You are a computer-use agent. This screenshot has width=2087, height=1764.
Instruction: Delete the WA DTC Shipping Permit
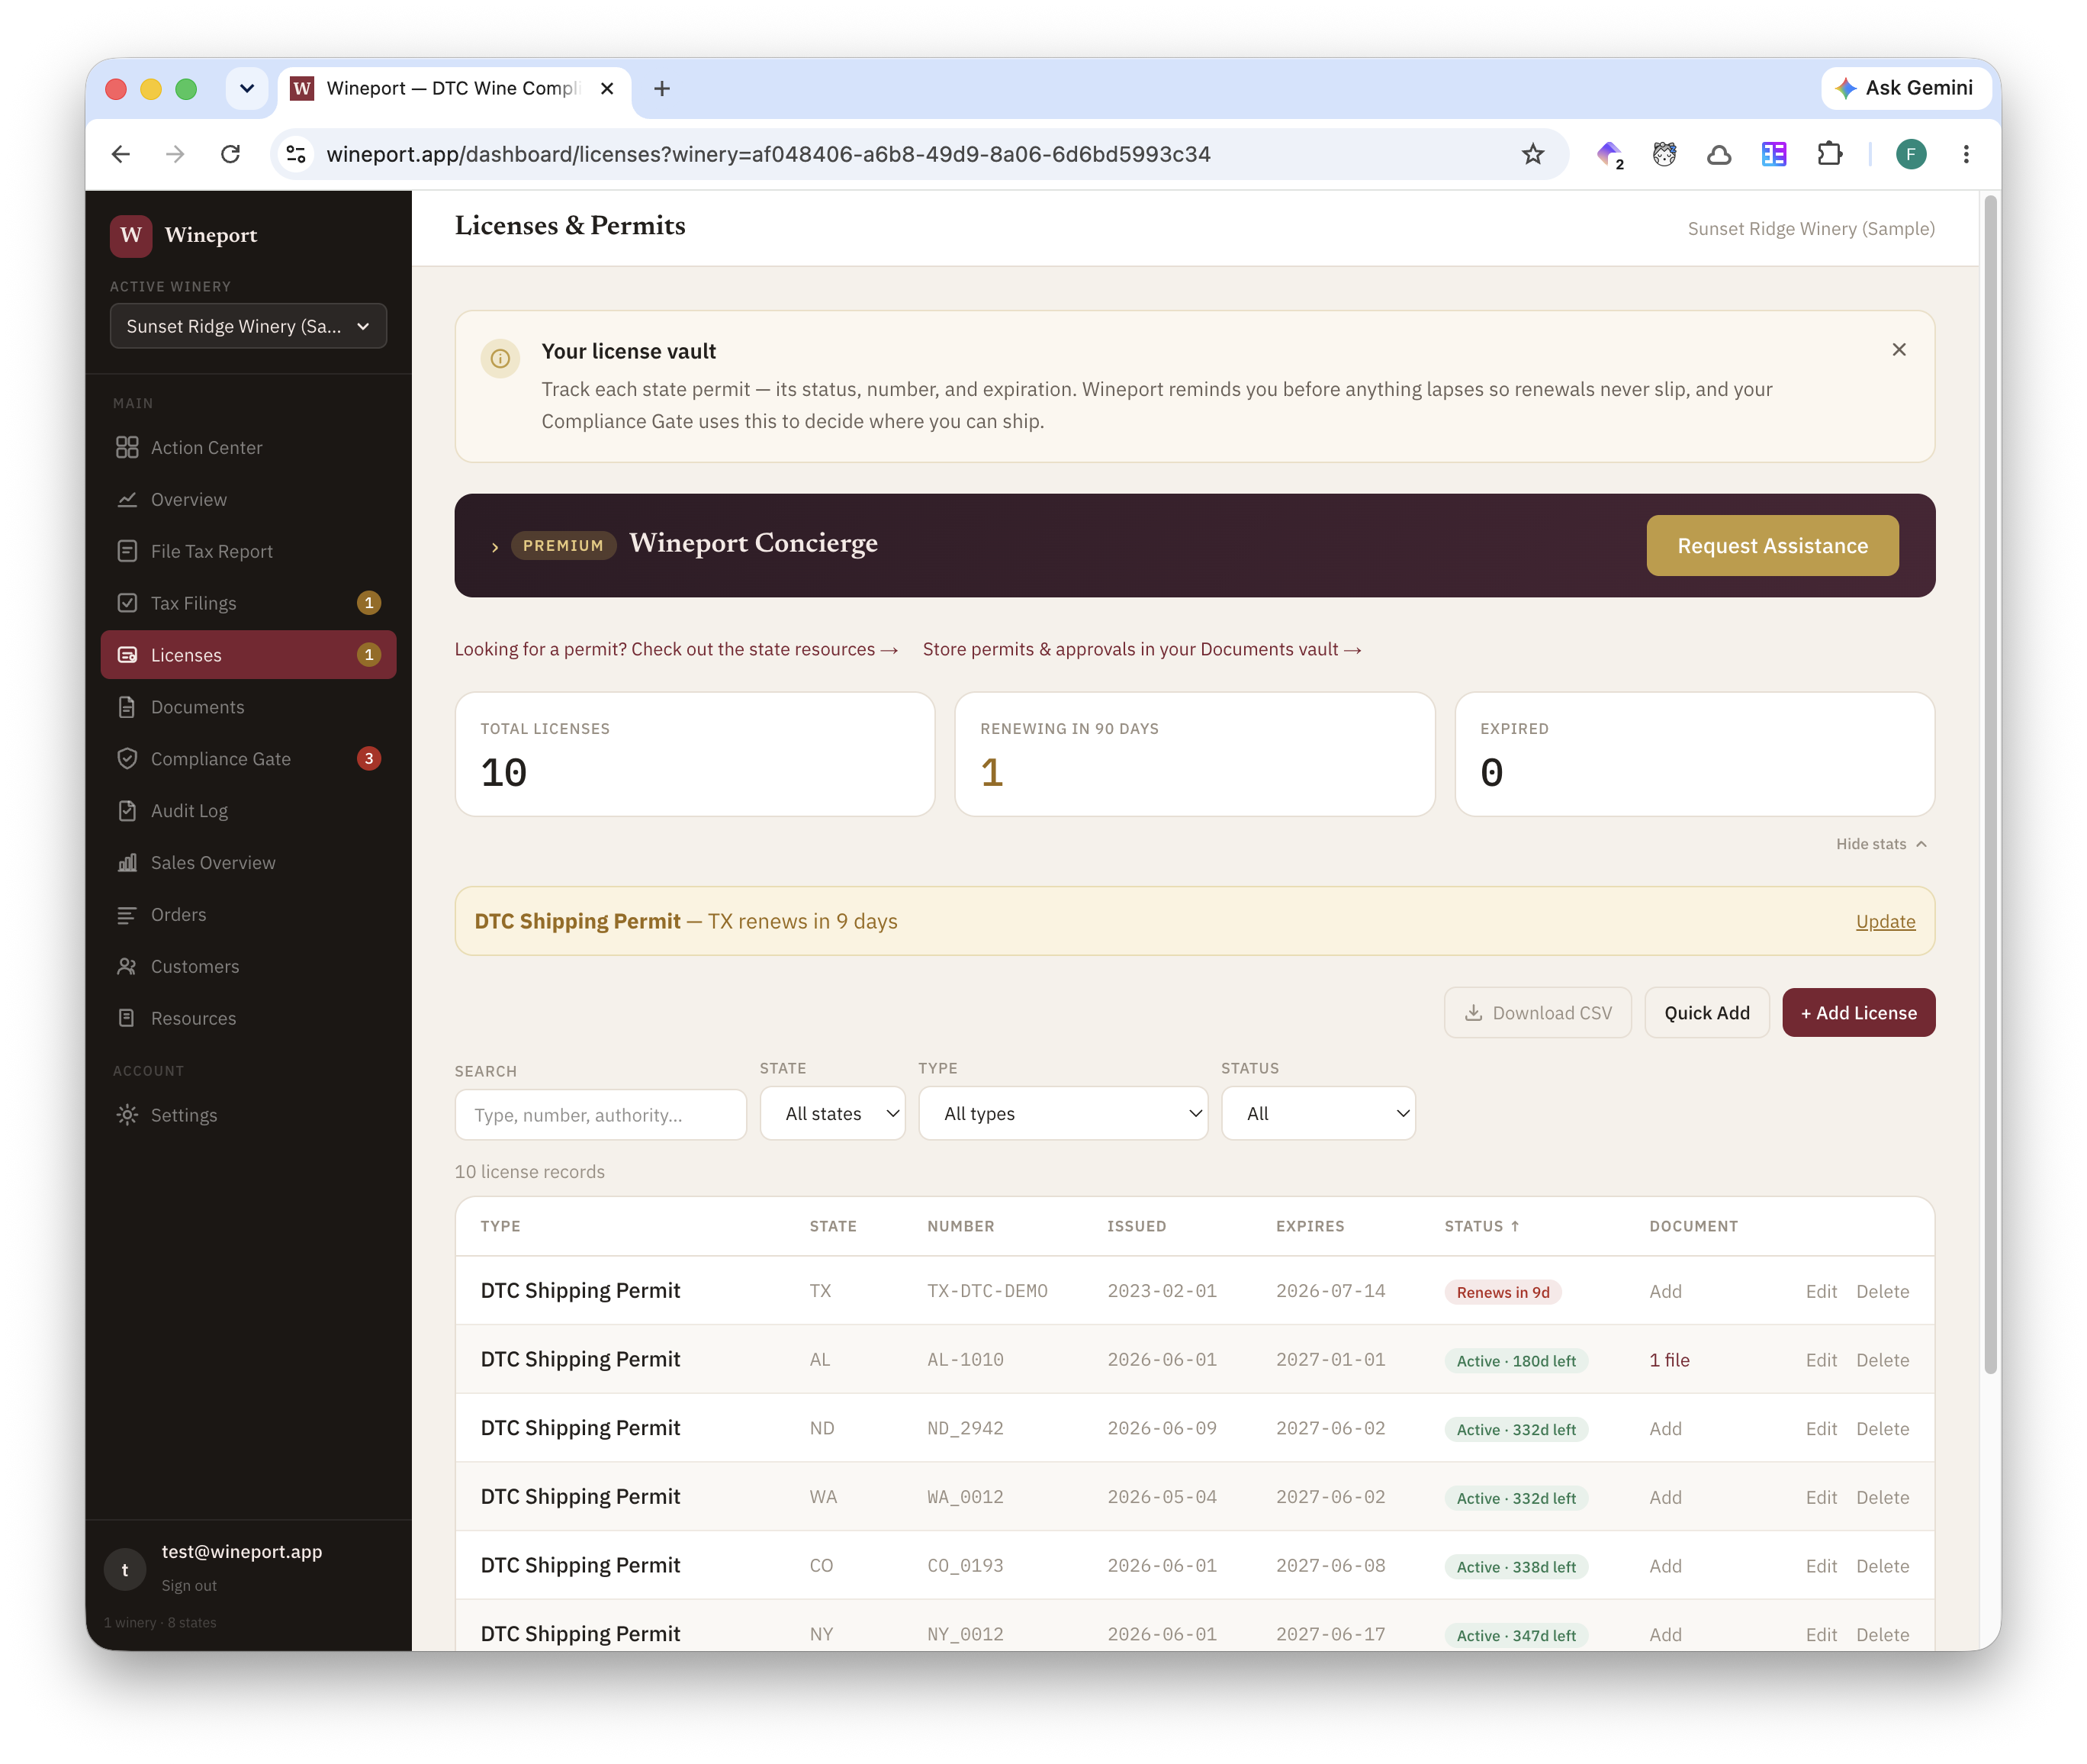coord(1882,1497)
